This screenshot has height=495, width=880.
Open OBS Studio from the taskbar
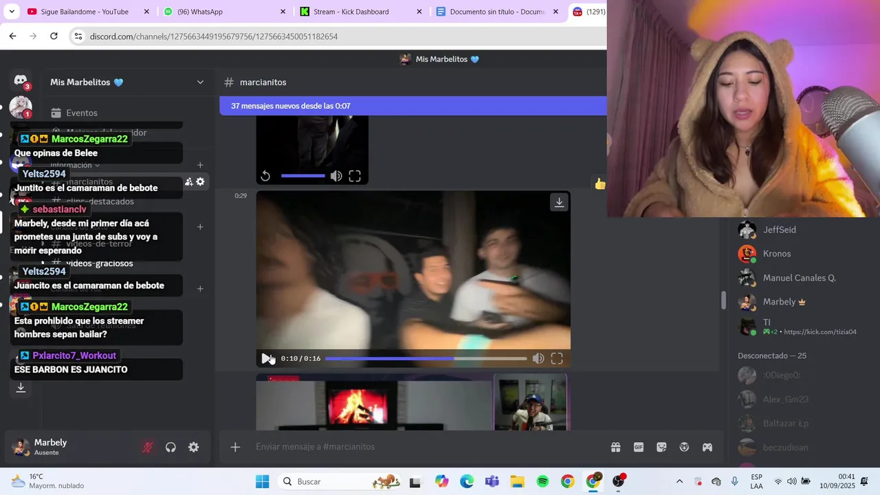coord(619,481)
